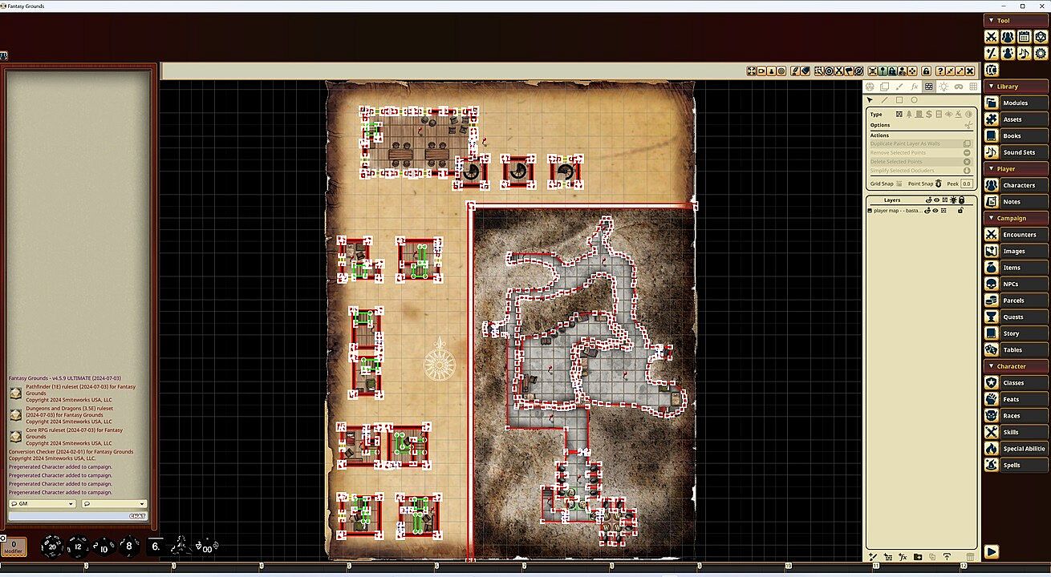
Task: Switch to the line-of-sight walls tab
Action: 928,87
